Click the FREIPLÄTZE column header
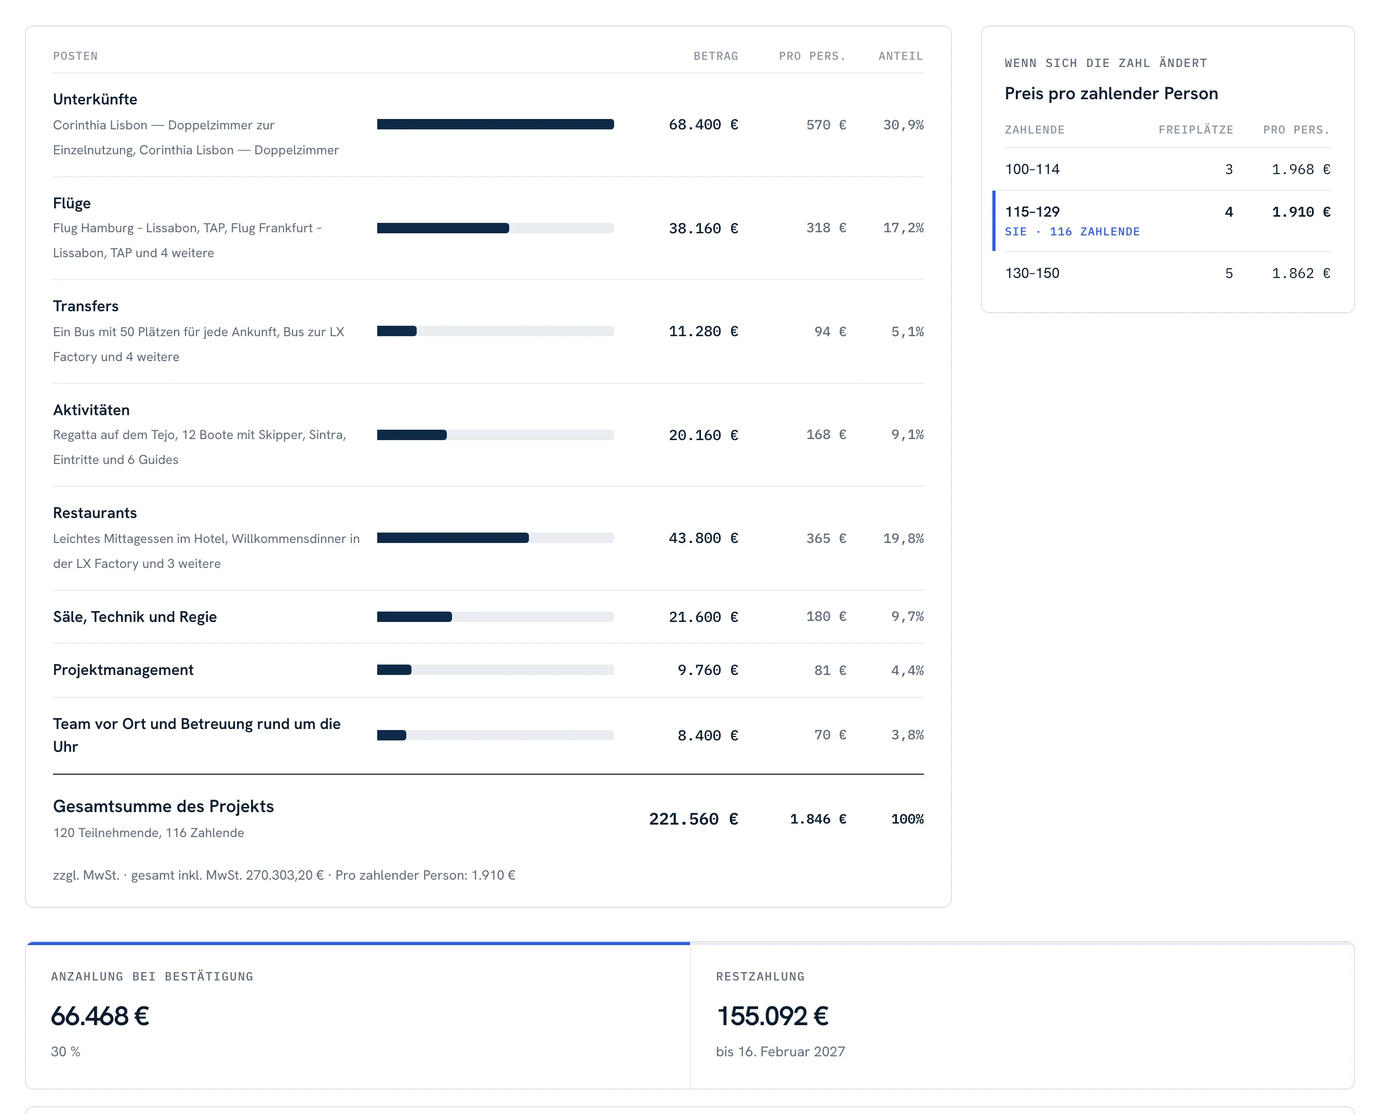 (1195, 129)
